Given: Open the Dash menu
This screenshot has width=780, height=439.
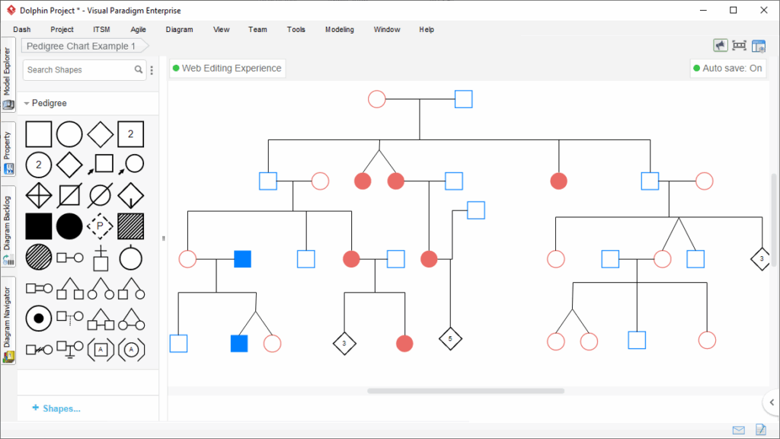Looking at the screenshot, I should [22, 30].
